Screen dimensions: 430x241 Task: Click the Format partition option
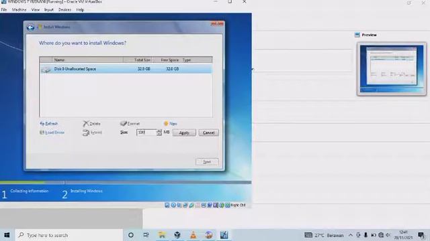click(130, 123)
